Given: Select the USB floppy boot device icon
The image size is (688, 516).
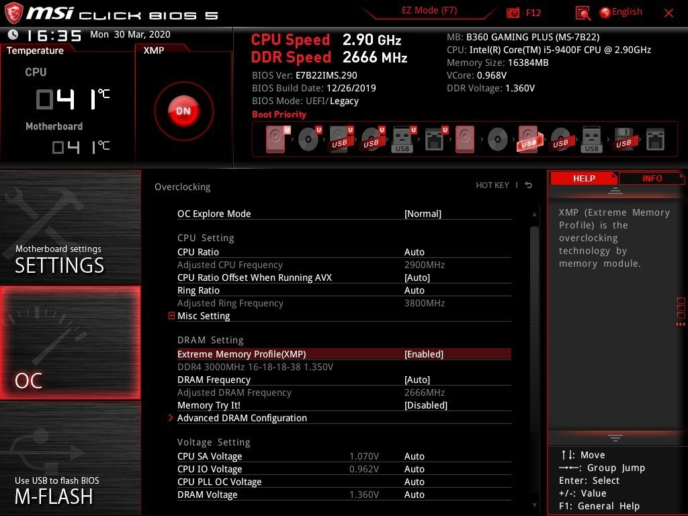Looking at the screenshot, I should [624, 139].
